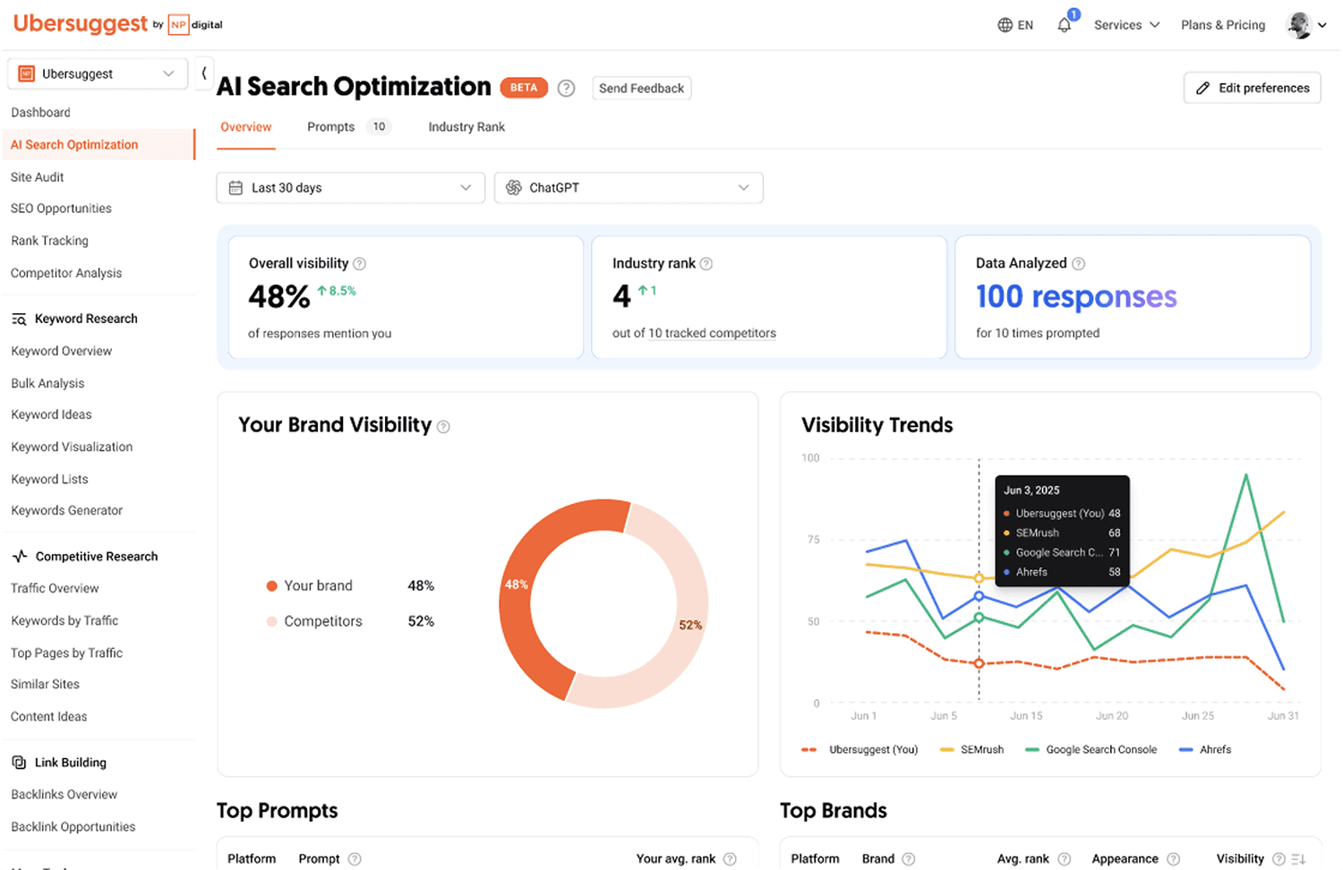Click info icon next to Industry rank
The width and height of the screenshot is (1343, 870).
coord(706,264)
